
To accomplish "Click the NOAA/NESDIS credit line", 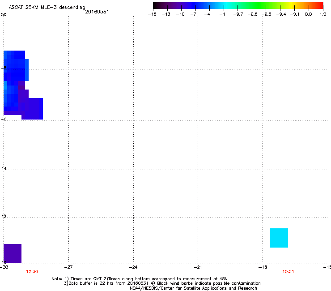I will (x=193, y=288).
